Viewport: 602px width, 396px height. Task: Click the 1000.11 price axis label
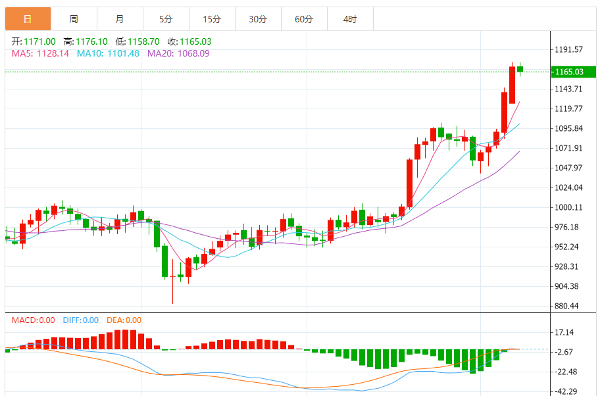click(568, 207)
